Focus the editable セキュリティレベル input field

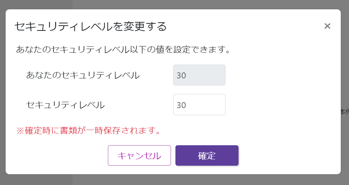(199, 105)
